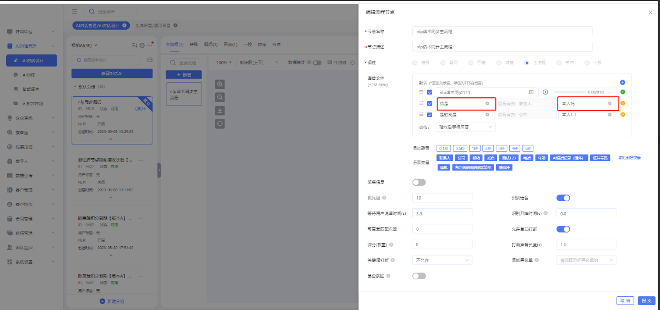Click the drag handle of the 是的我是 row
Viewport: 660px width, 310px height.
[x=421, y=115]
